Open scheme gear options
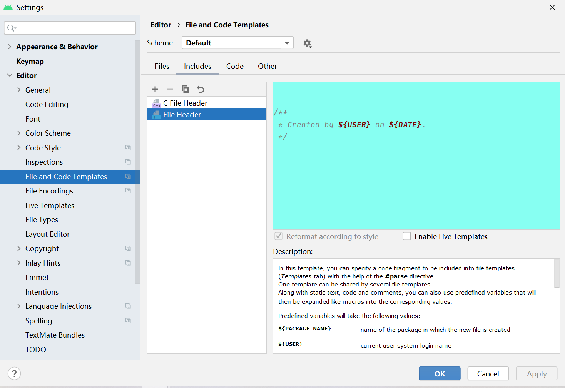The width and height of the screenshot is (565, 388). click(307, 43)
